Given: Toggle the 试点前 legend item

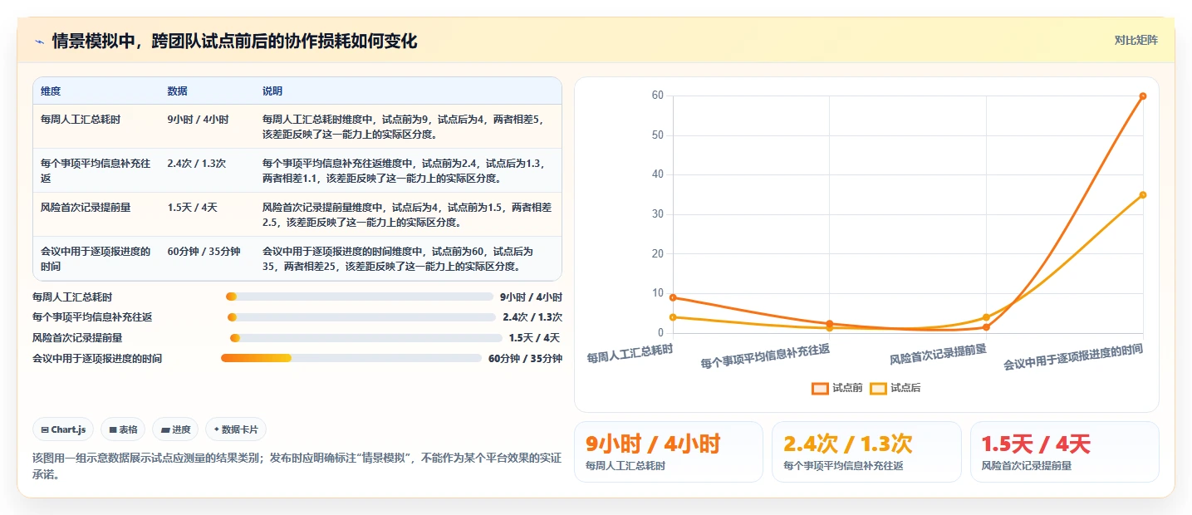Looking at the screenshot, I should [x=837, y=388].
